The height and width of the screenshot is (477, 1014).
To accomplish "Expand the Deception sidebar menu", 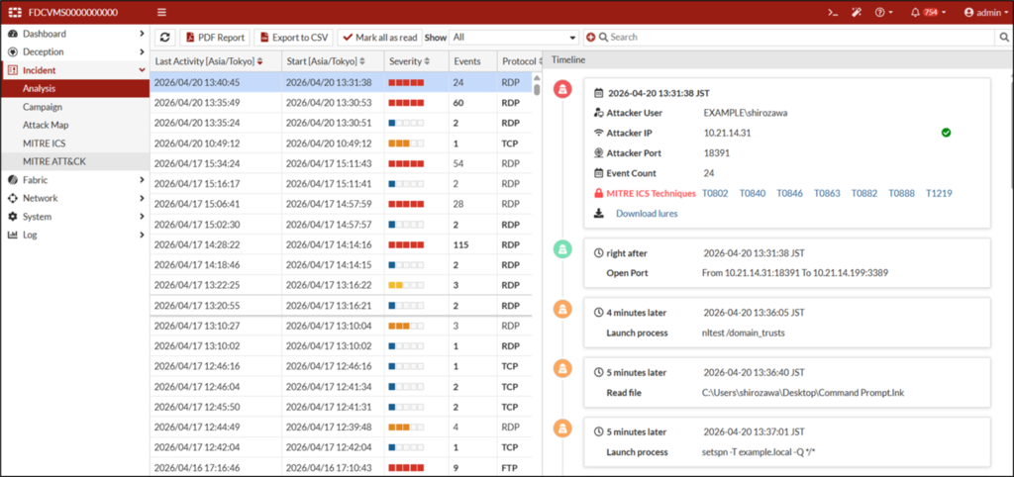I will click(x=75, y=51).
